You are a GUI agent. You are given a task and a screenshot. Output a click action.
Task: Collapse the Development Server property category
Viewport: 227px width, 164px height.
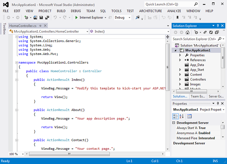174,123
